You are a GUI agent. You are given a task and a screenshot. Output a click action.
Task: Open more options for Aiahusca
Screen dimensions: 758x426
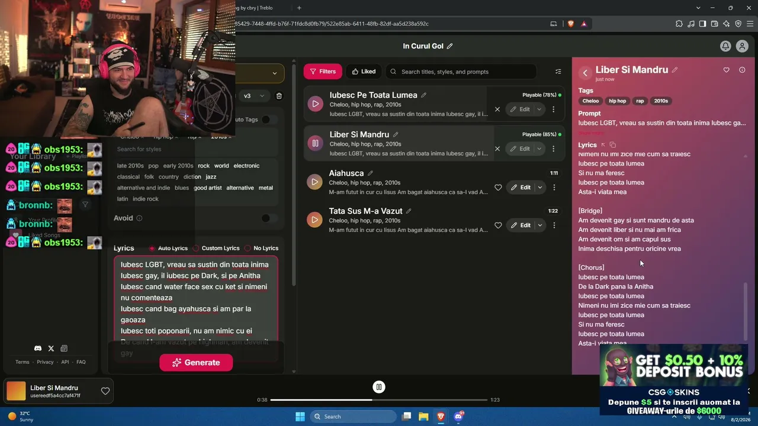[x=554, y=188]
